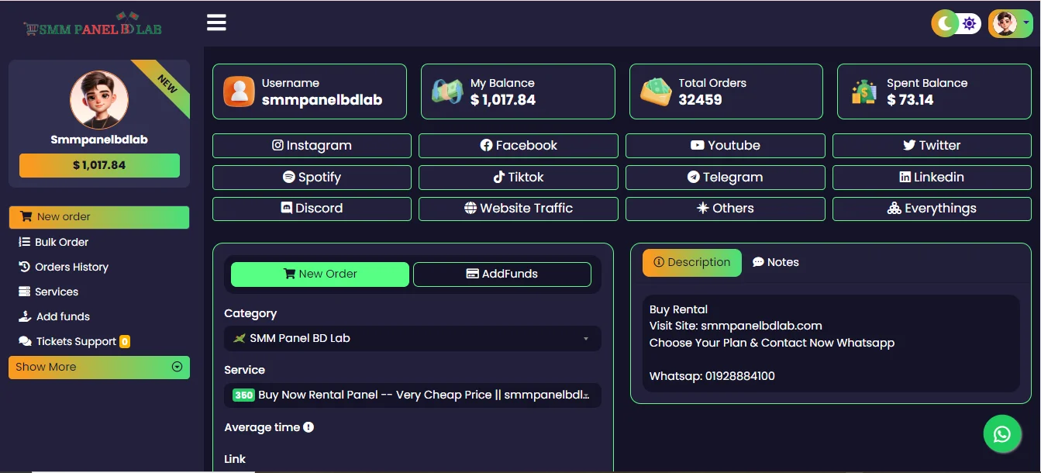Open the hamburger sidebar menu

(216, 22)
